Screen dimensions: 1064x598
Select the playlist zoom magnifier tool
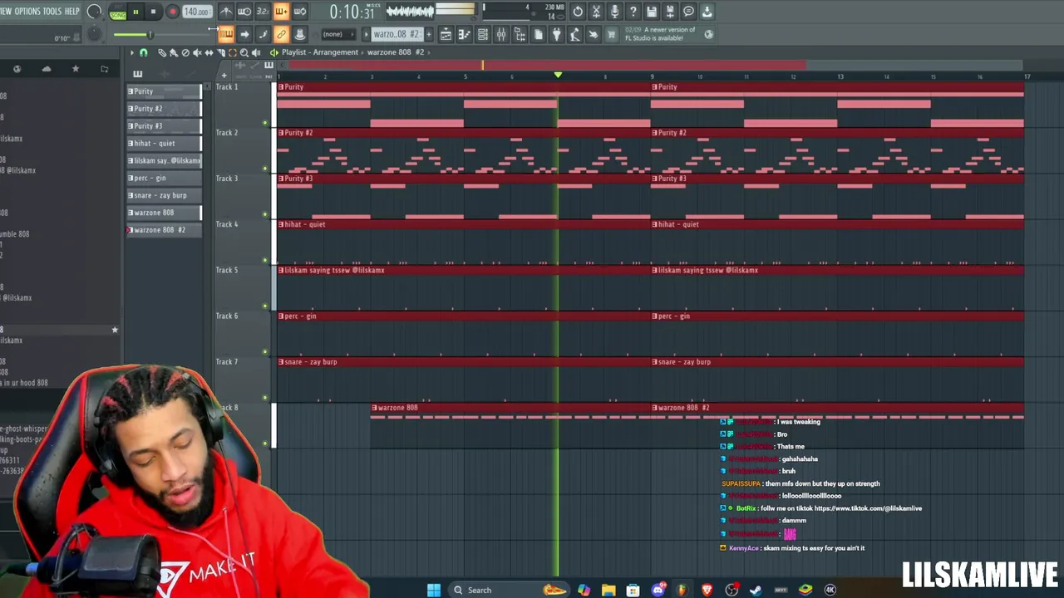click(244, 52)
